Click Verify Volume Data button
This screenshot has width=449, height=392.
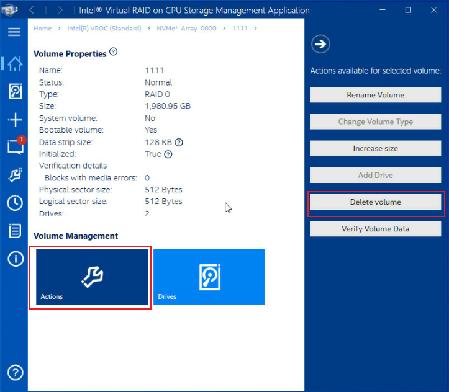point(375,229)
